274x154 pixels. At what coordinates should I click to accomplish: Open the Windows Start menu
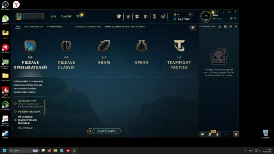pyautogui.click(x=5, y=151)
